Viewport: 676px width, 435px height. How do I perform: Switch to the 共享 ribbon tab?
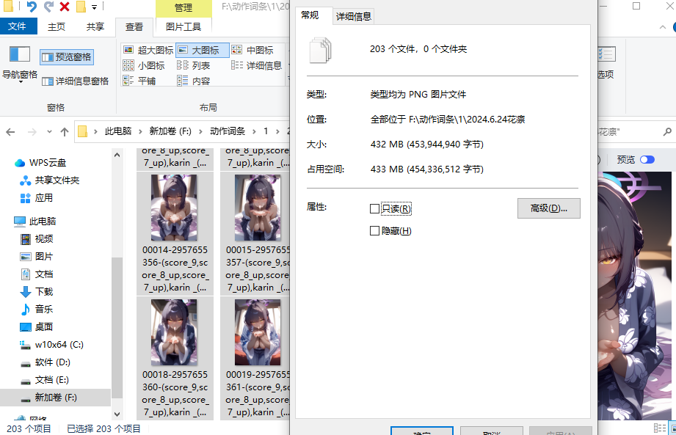click(x=95, y=26)
